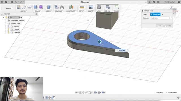Open the data panel grid icon
Viewport: 181px width, 101px height.
(2, 2)
